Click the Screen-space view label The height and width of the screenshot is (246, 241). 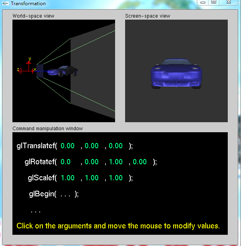coord(148,16)
